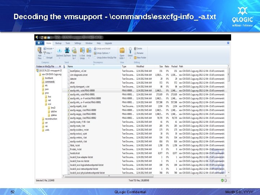260x195 pixels.
Task: Click the Select magnifier icon
Action: point(130,51)
